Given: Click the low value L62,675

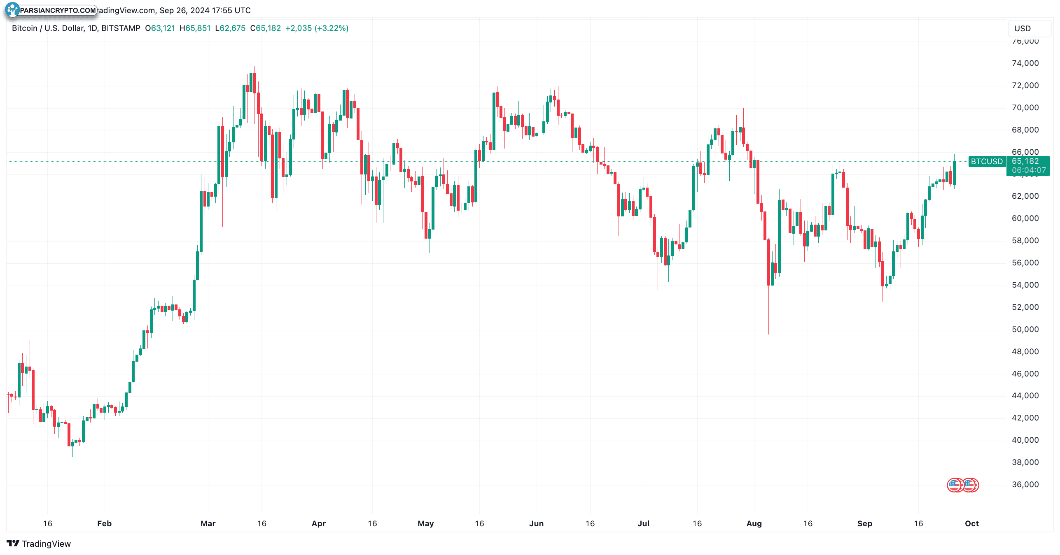Looking at the screenshot, I should click(x=230, y=28).
